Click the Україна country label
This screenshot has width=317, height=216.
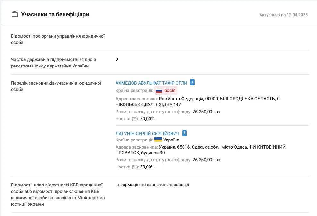click(171, 140)
